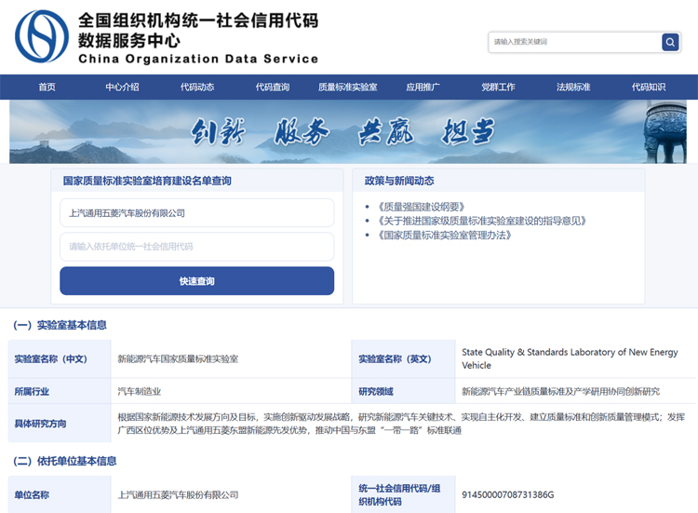Viewport: 698px width, 513px height.
Task: Open the 代码查询 nav item
Action: [273, 87]
